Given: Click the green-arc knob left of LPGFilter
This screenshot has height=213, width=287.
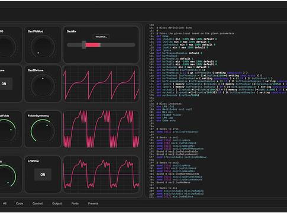Looking at the screenshot, I should 7,176.
